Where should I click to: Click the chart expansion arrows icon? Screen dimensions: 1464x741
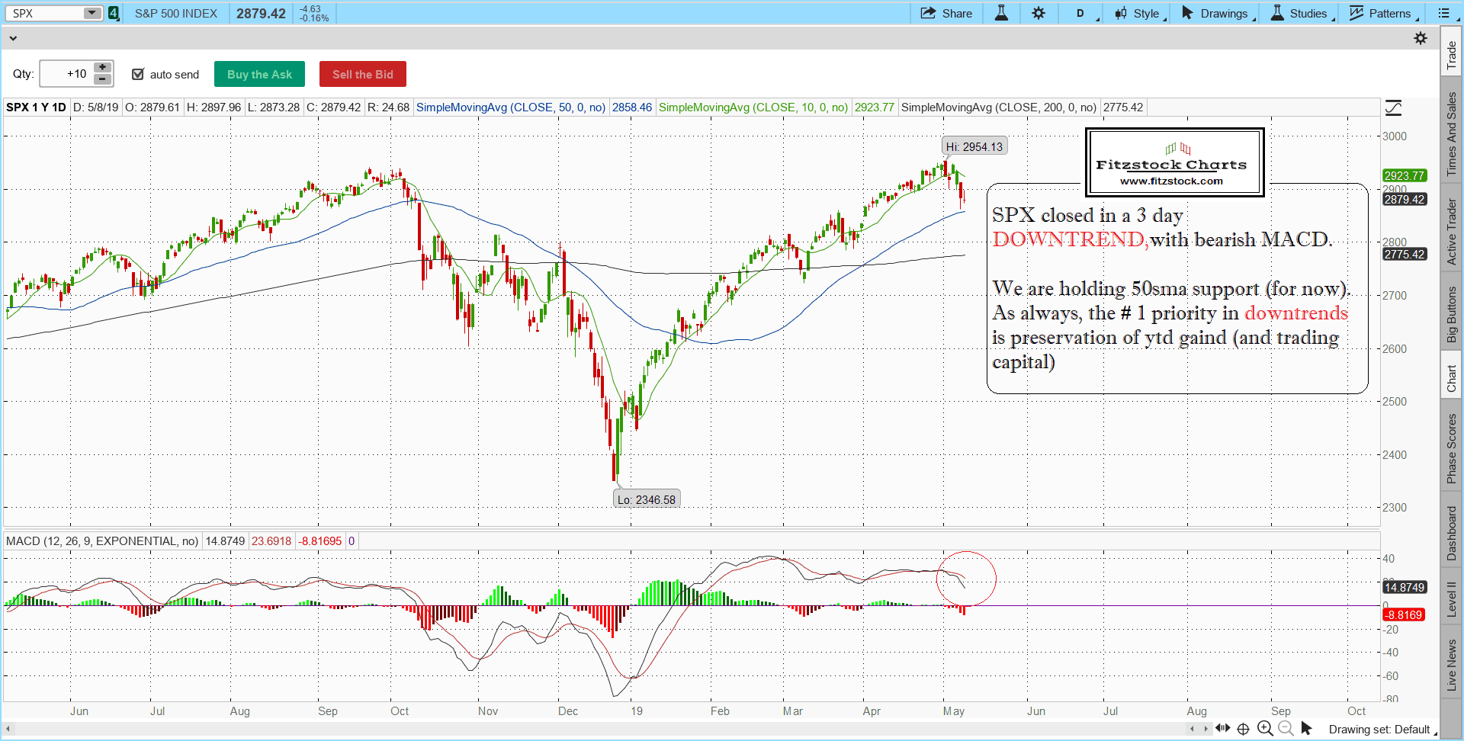point(1222,729)
